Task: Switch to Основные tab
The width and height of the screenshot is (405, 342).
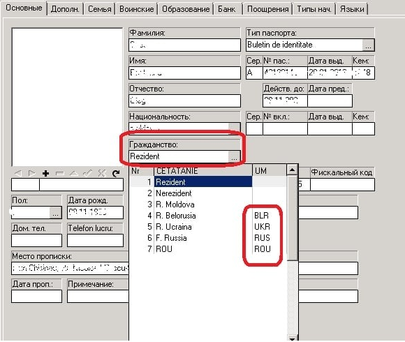Action: (24, 8)
